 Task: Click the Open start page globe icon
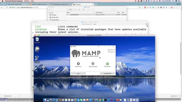point(93,63)
